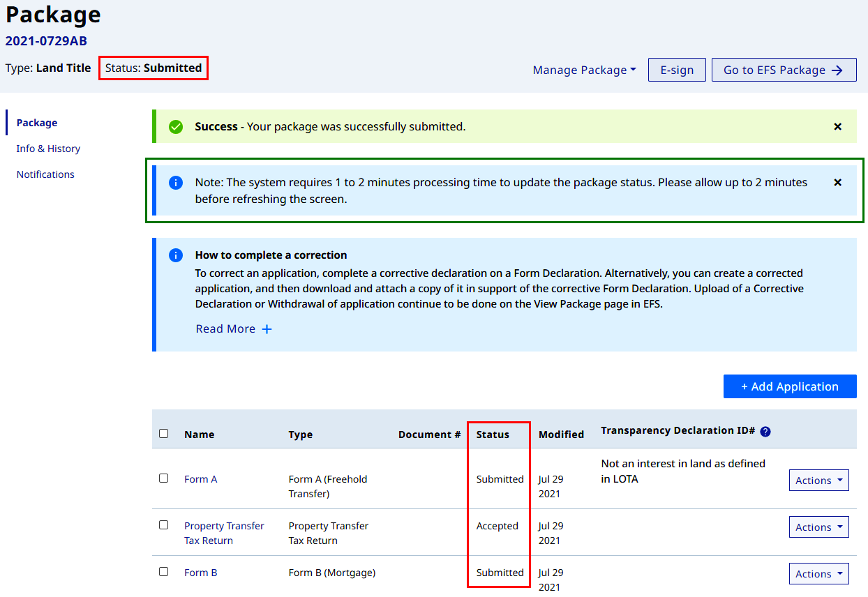
Task: Click the Name column header
Action: click(x=200, y=434)
